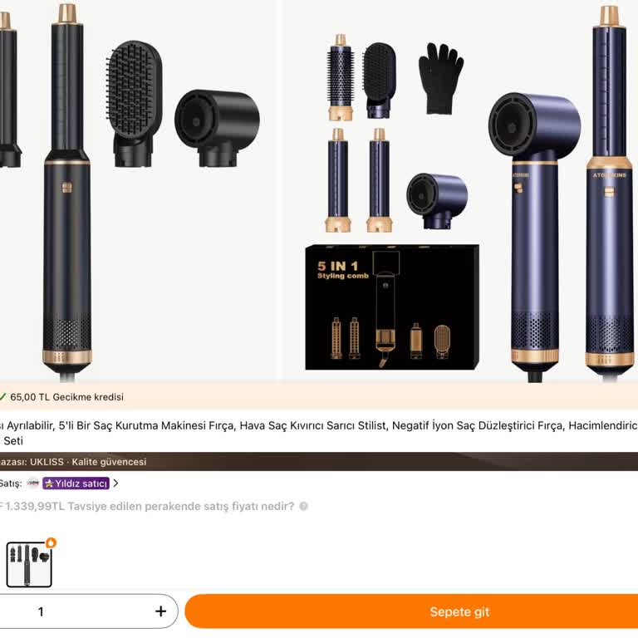
Task: Click the blue round brush attachment image
Action: pyautogui.click(x=340, y=77)
